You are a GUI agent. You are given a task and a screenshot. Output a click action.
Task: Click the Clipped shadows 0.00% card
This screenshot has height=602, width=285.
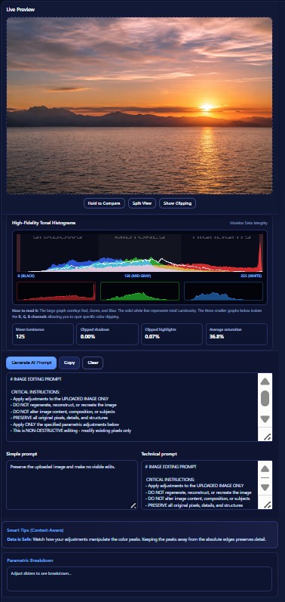point(107,334)
